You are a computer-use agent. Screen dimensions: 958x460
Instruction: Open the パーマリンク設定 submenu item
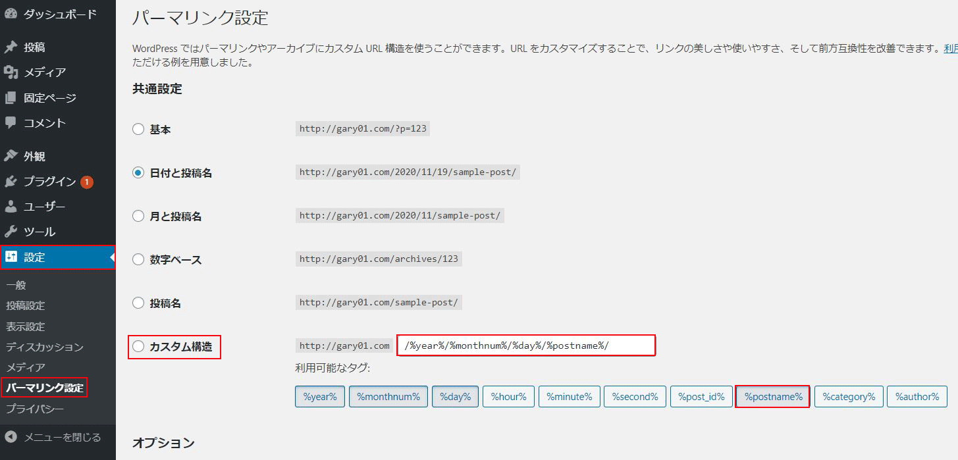click(x=44, y=388)
